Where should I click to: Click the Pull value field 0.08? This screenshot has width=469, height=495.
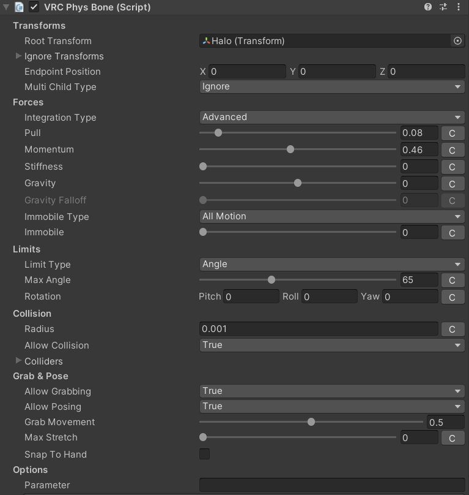pos(419,133)
